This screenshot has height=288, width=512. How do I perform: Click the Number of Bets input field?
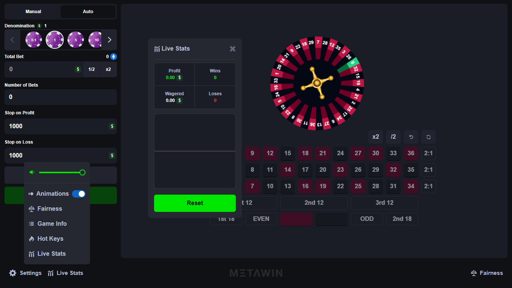click(x=61, y=97)
